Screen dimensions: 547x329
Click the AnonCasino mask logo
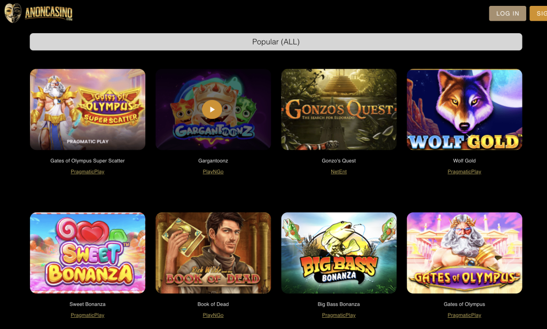tap(13, 13)
